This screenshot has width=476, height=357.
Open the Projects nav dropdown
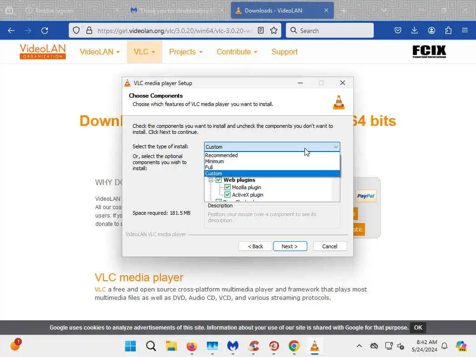pos(185,52)
